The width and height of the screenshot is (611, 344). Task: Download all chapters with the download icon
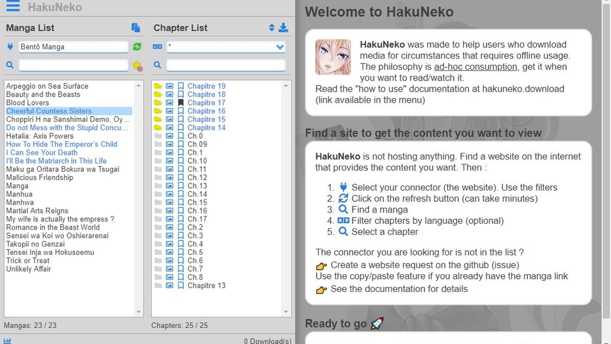coord(283,28)
